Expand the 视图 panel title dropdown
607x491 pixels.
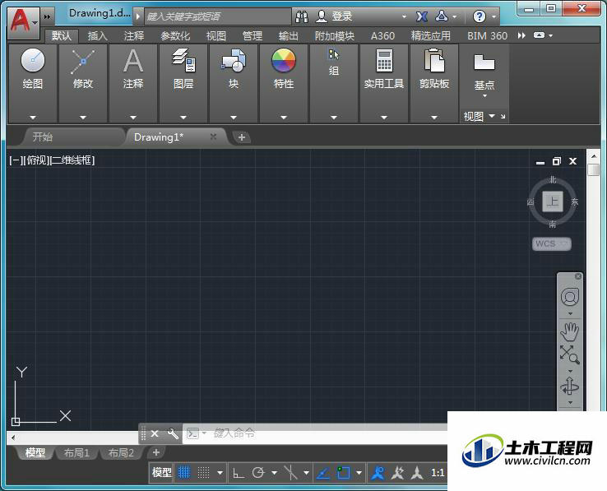492,116
